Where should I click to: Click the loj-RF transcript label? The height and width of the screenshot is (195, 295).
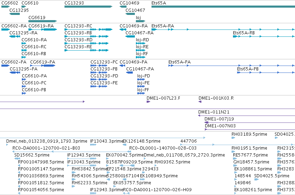pyautogui.click(x=142, y=54)
